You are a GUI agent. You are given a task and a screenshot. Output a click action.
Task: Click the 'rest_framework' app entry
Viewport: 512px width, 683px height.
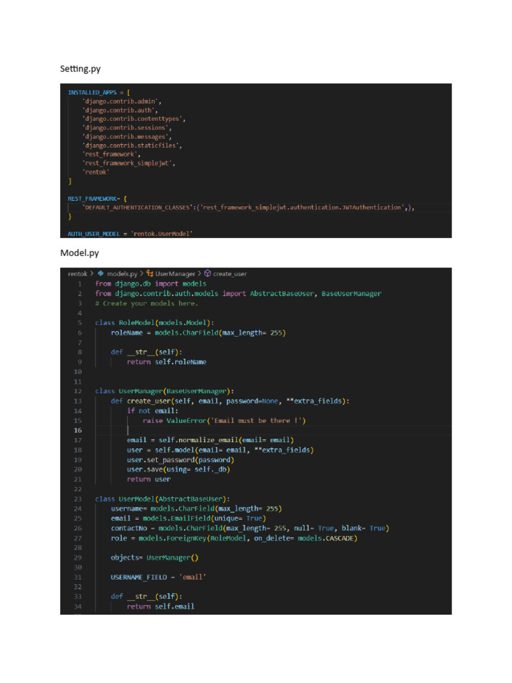[x=110, y=154]
